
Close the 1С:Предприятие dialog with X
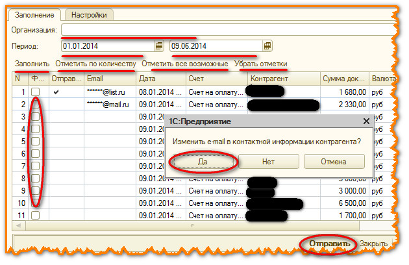366,121
